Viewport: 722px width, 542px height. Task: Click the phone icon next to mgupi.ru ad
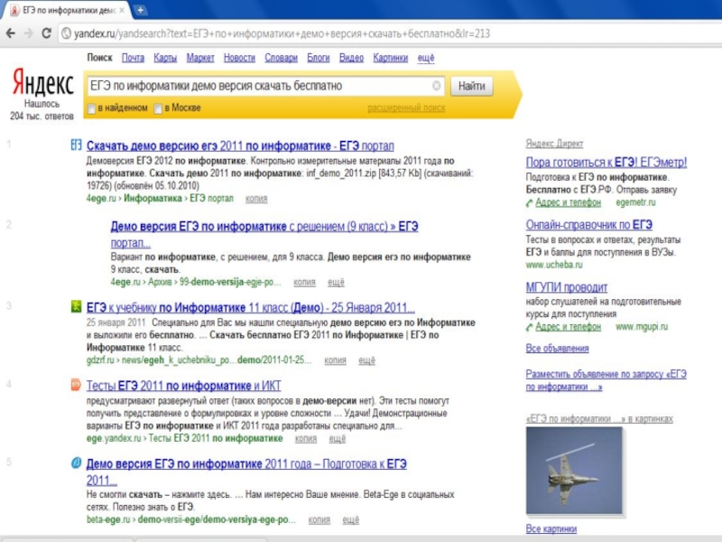530,327
